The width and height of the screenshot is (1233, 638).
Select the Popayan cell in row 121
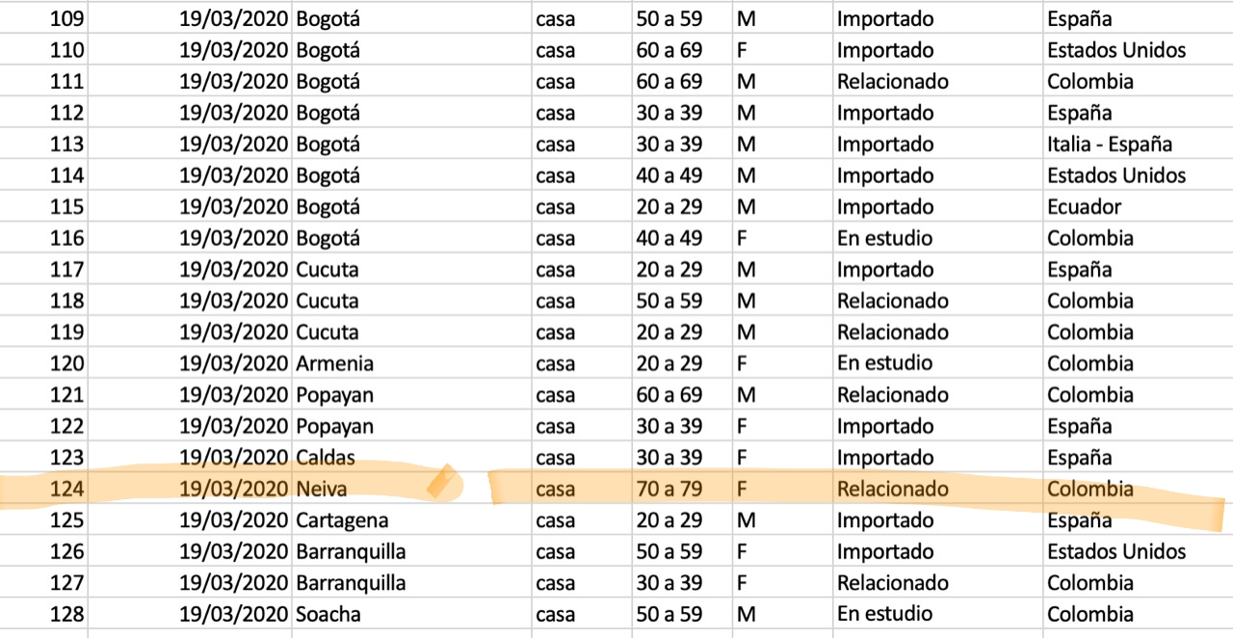point(411,395)
